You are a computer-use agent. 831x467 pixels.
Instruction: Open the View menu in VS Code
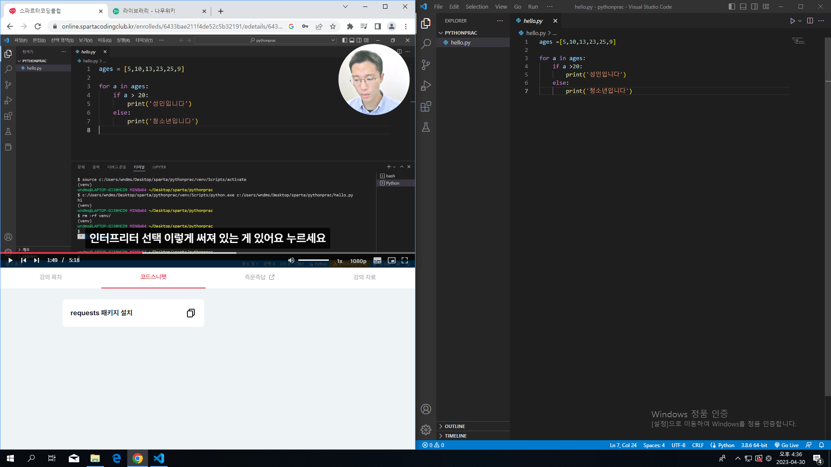point(501,6)
